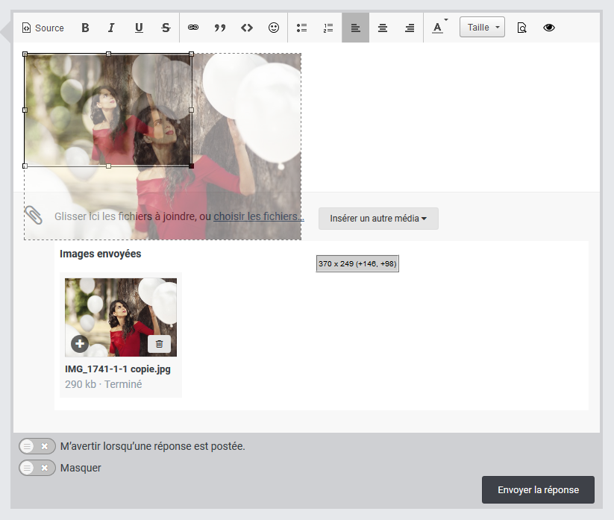The width and height of the screenshot is (614, 520).
Task: Click the 290 kb · Terminé status text
Action: pyautogui.click(x=104, y=384)
